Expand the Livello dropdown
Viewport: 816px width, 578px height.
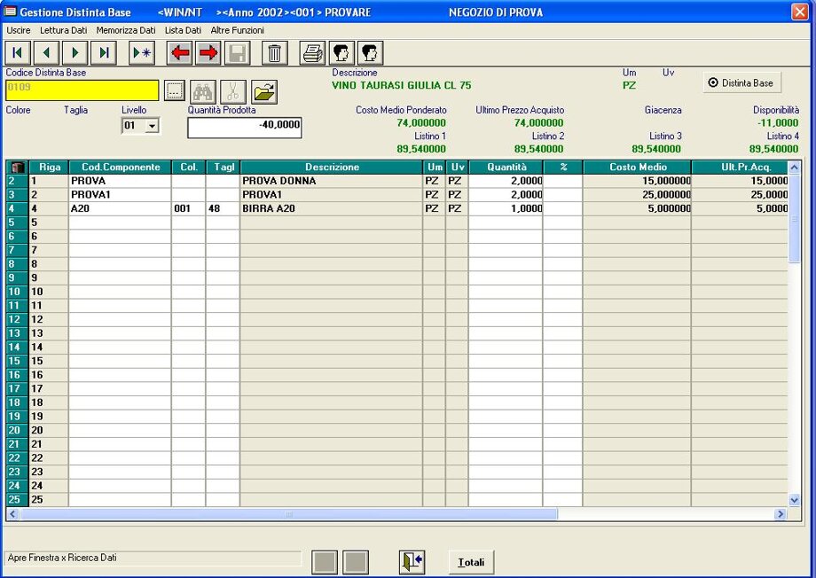pyautogui.click(x=152, y=127)
